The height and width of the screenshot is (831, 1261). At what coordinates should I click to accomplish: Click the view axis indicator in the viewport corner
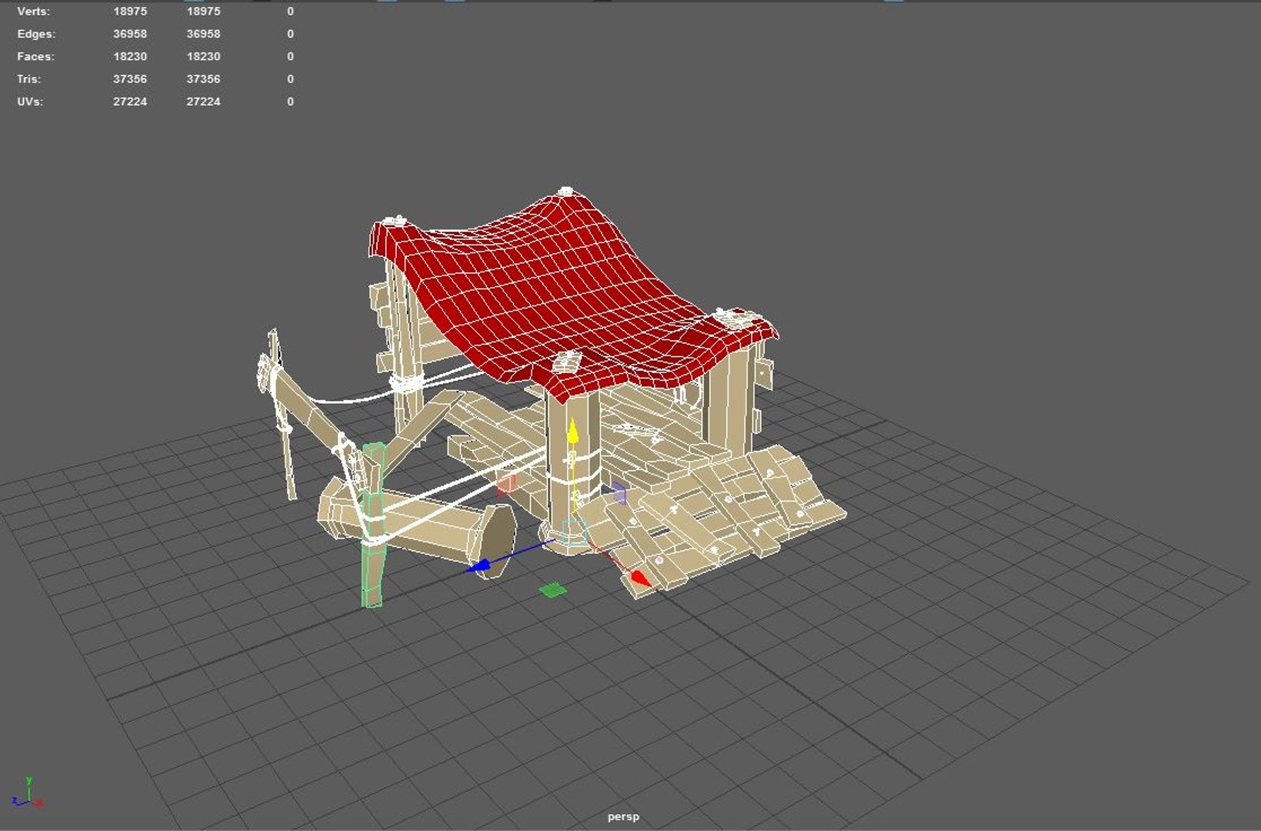click(28, 793)
